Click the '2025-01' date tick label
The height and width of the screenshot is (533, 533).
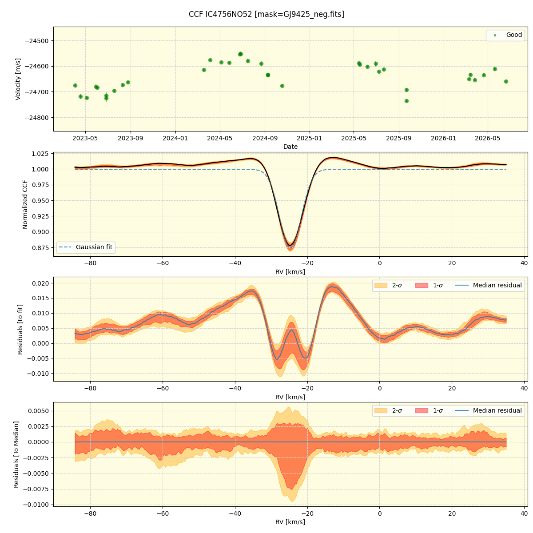click(309, 138)
